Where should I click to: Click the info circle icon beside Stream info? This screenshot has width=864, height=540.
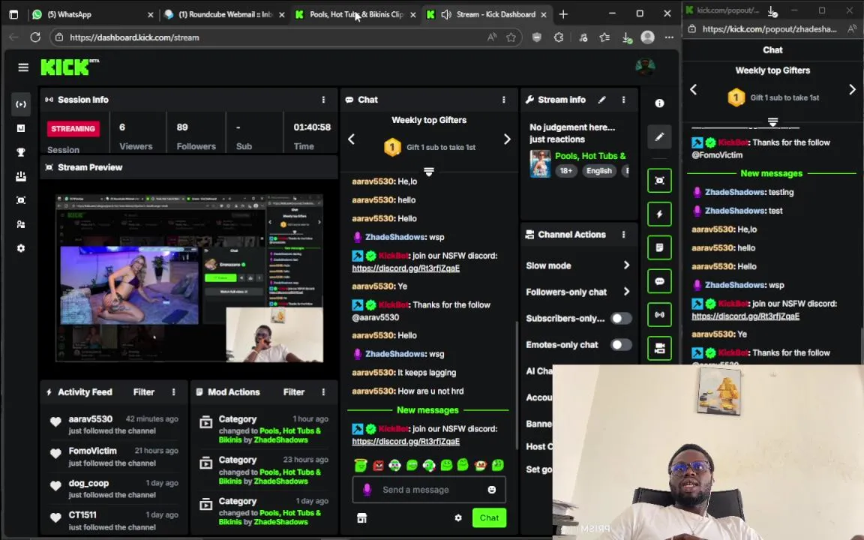[x=659, y=103]
